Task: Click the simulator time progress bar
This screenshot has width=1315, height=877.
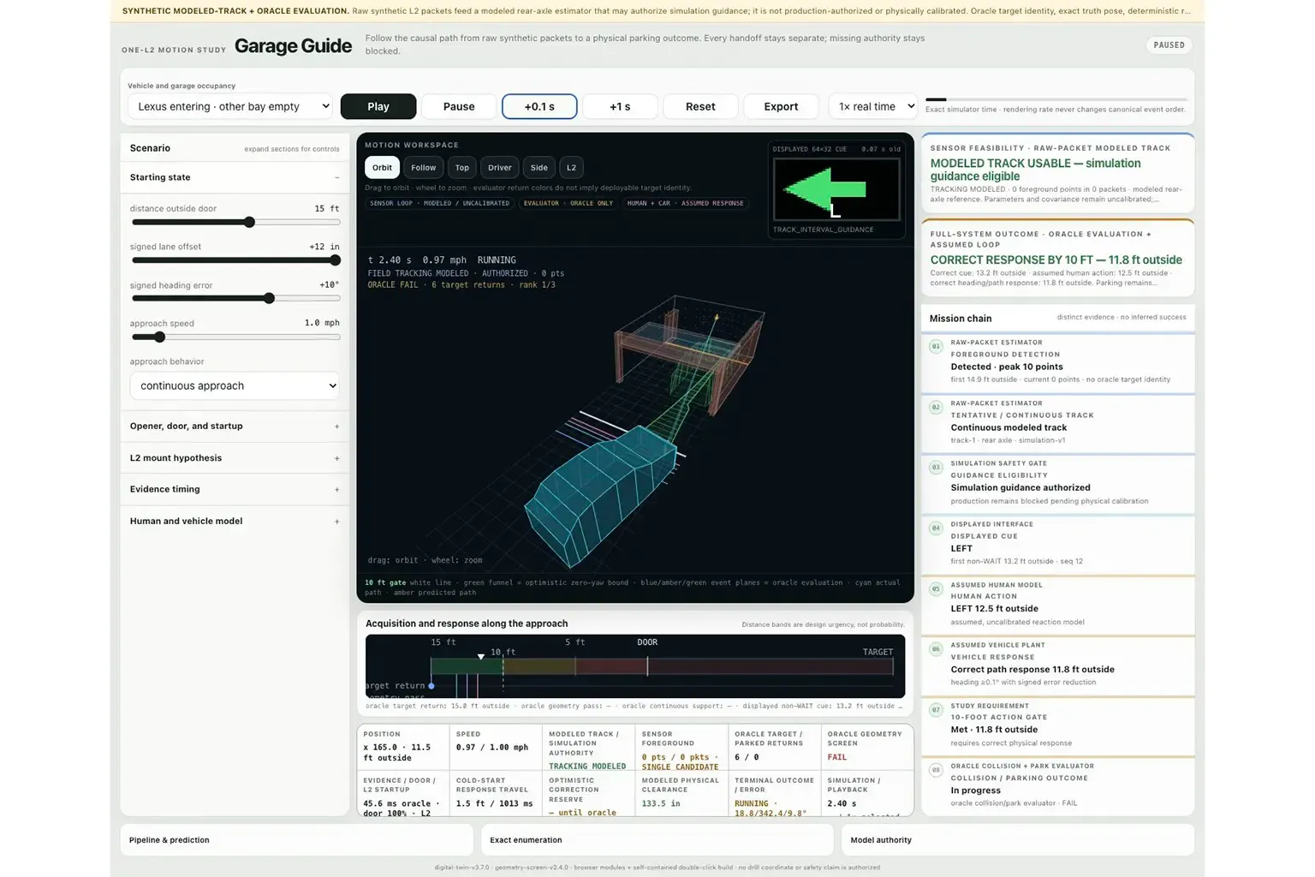Action: coord(1056,99)
